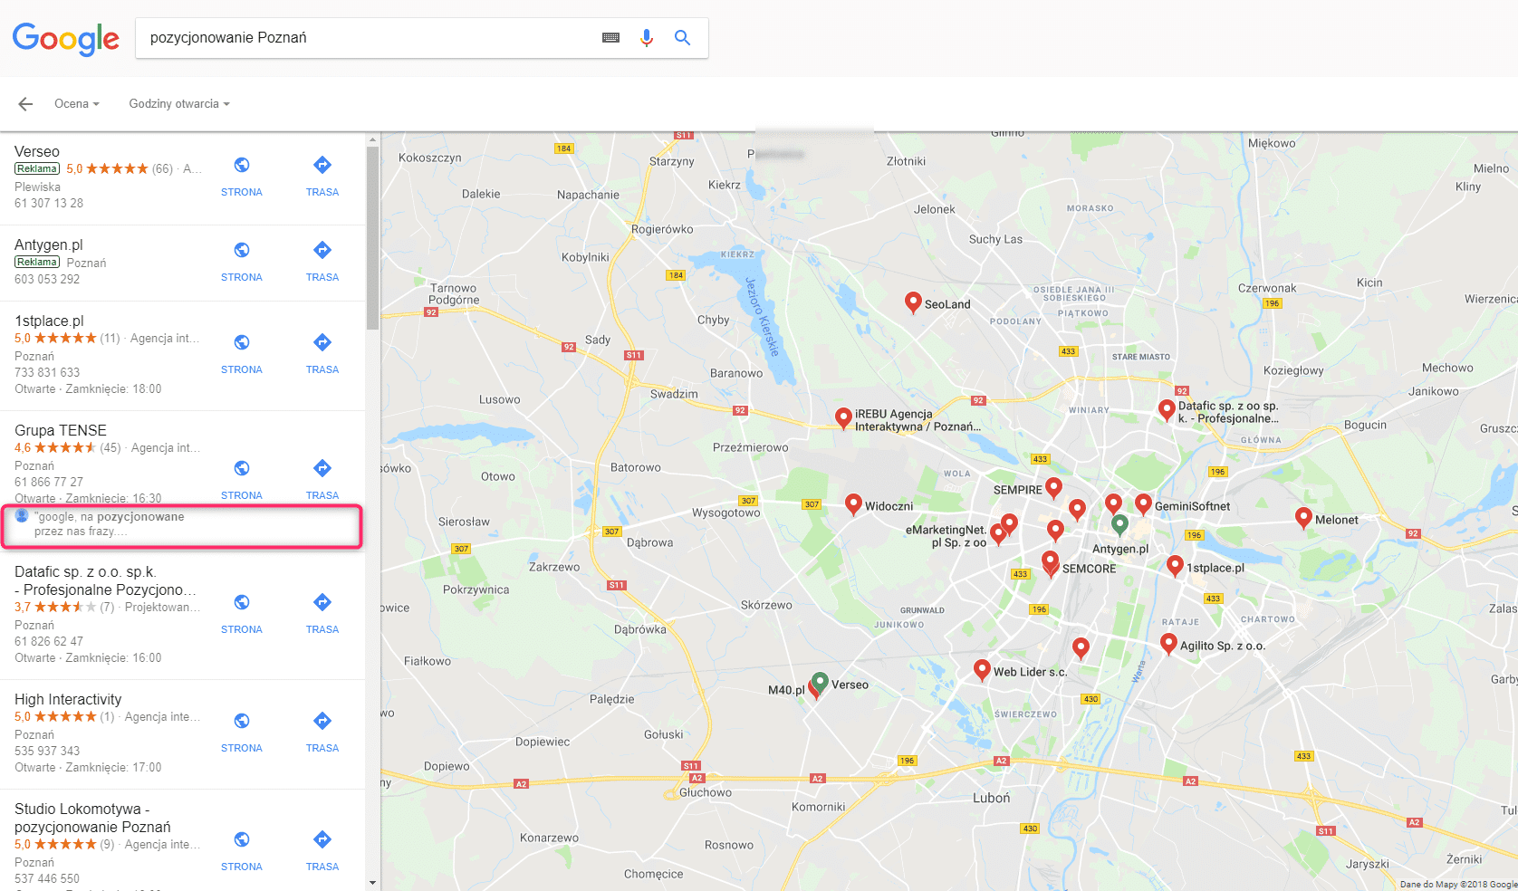Get directions icon for High Interactivity
The image size is (1518, 891).
[322, 721]
